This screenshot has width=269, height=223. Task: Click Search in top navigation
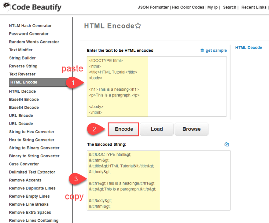tap(229, 7)
